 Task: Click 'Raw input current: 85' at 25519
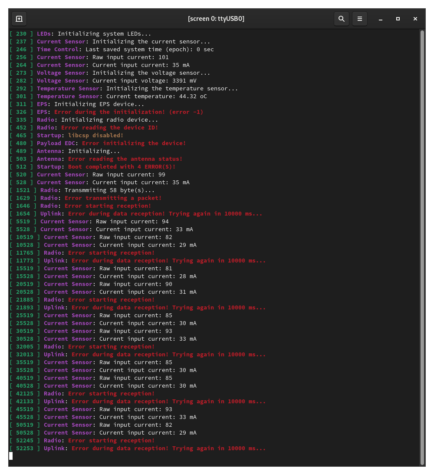coord(136,316)
